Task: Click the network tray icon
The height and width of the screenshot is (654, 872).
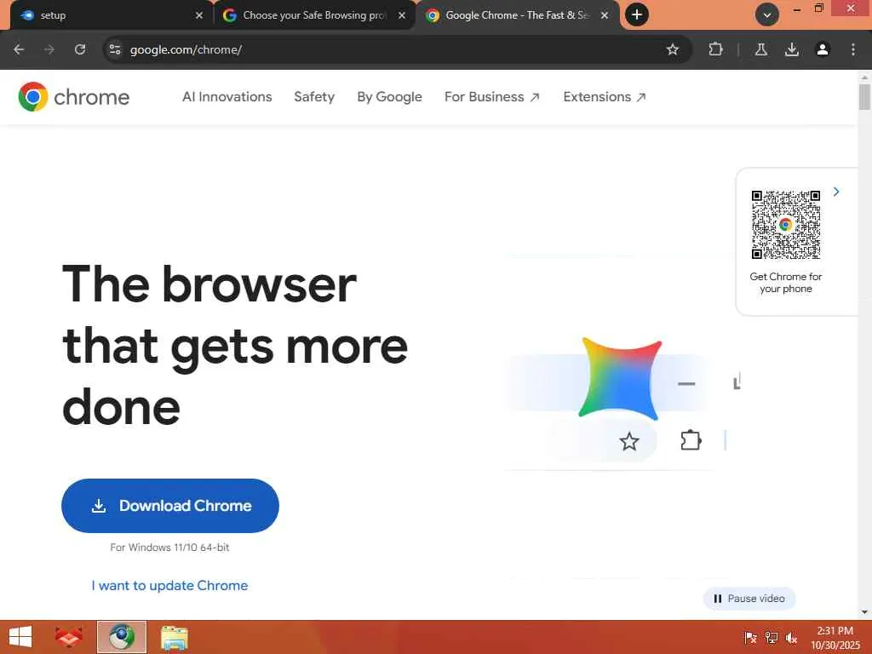Action: pyautogui.click(x=771, y=638)
